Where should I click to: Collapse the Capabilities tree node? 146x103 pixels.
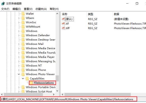[x=23, y=79]
